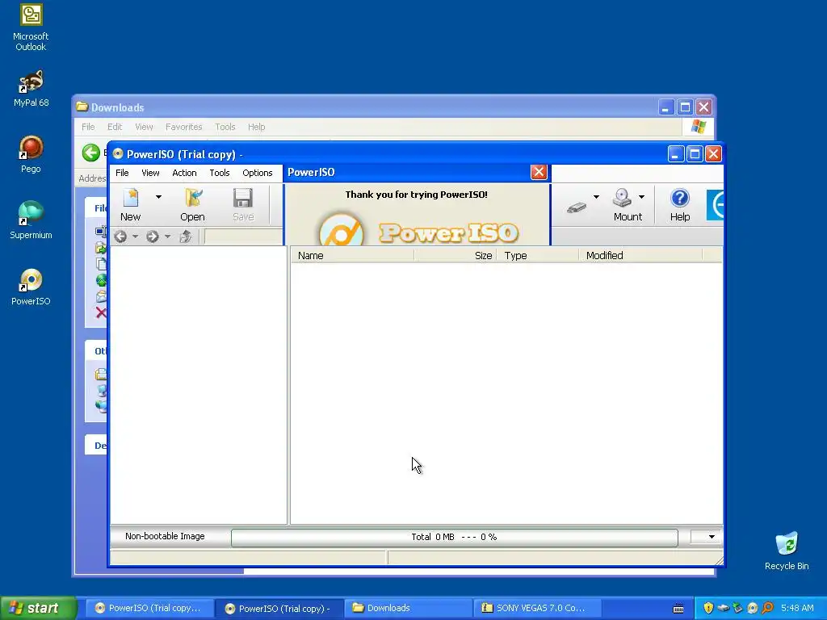Click the orange magnifier tray icon
The height and width of the screenshot is (620, 827).
[x=767, y=608]
